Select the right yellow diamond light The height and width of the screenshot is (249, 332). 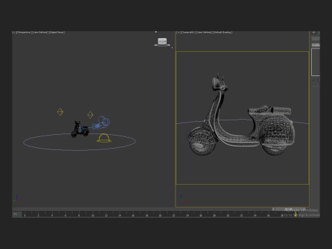pyautogui.click(x=90, y=115)
